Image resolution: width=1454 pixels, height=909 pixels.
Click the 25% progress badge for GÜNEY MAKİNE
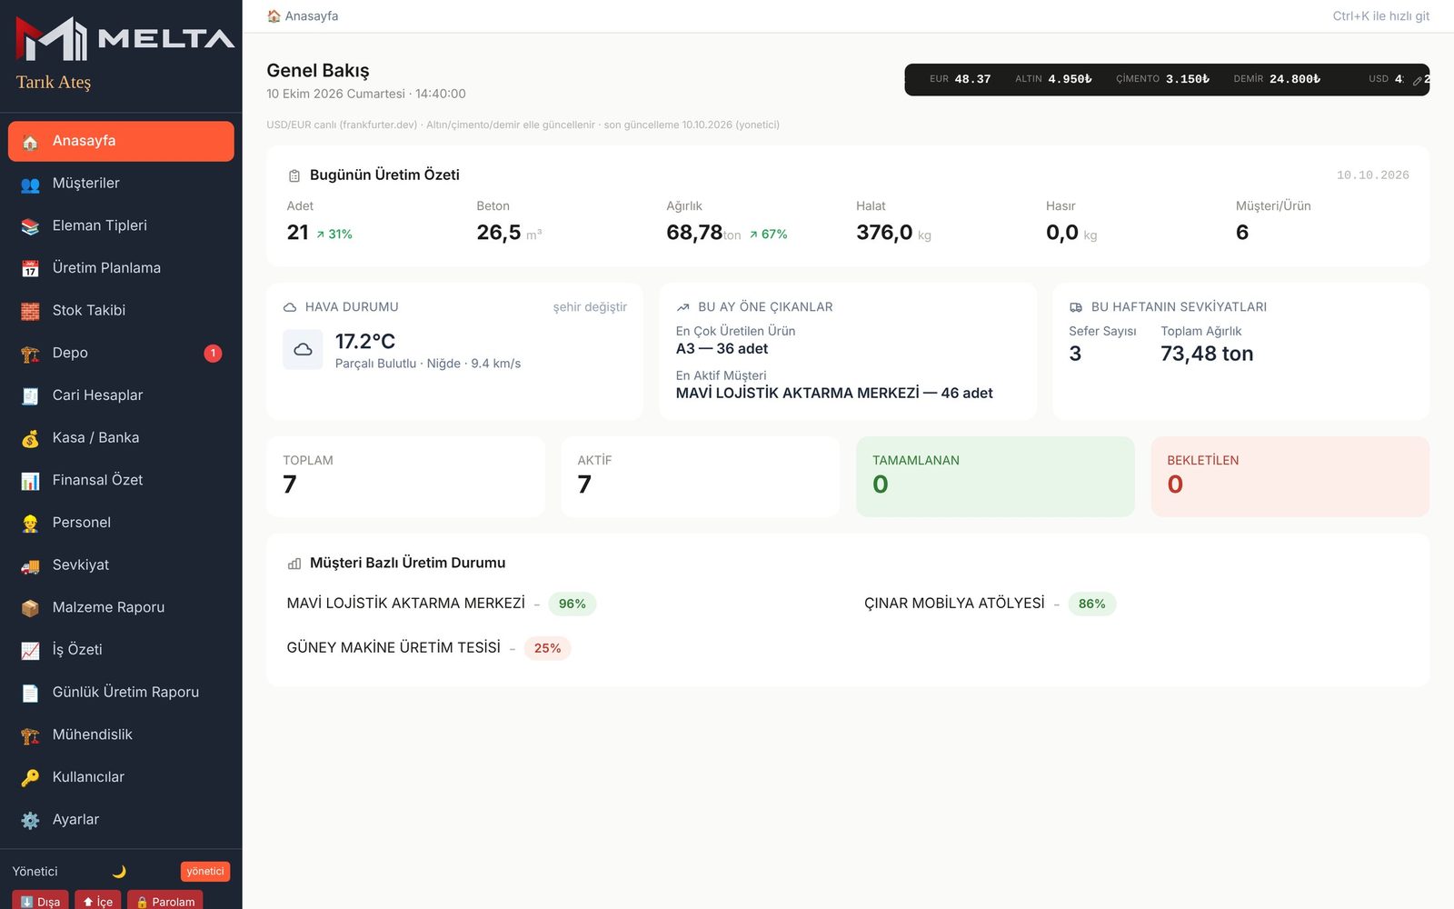(547, 648)
